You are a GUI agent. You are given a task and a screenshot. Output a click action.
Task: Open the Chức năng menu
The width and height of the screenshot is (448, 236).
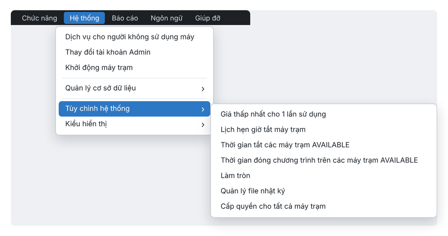click(39, 18)
